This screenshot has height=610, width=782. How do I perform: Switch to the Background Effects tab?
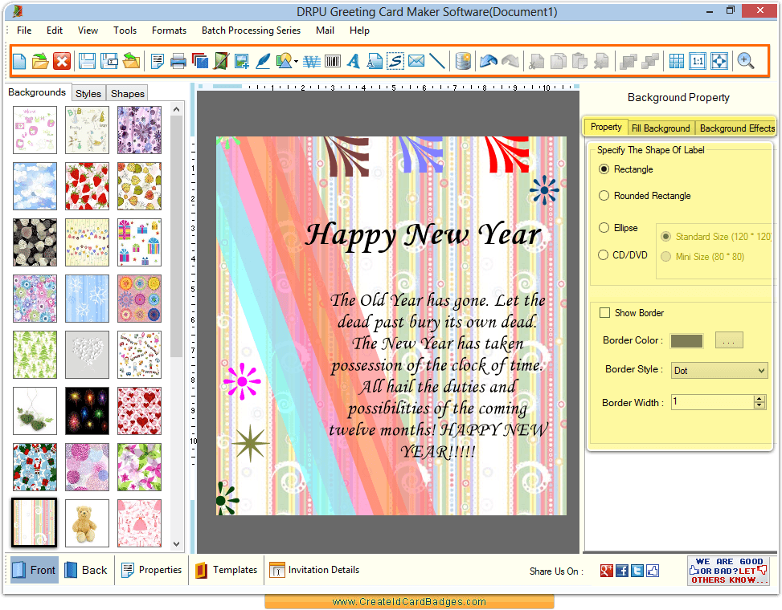pos(737,128)
